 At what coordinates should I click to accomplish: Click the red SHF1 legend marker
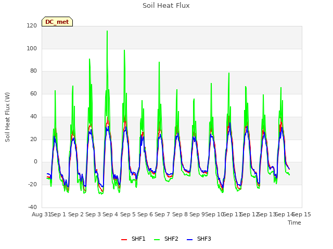tap(124, 240)
